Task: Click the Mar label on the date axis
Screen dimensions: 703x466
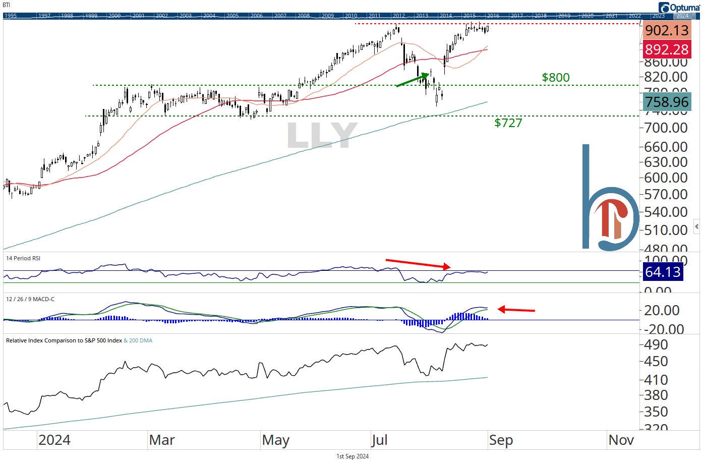Action: click(162, 440)
